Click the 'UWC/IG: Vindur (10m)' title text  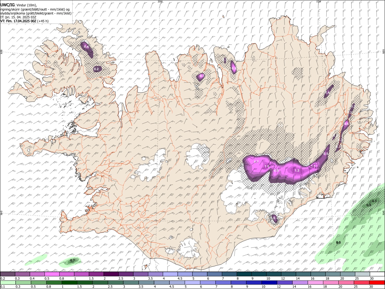tap(18, 5)
